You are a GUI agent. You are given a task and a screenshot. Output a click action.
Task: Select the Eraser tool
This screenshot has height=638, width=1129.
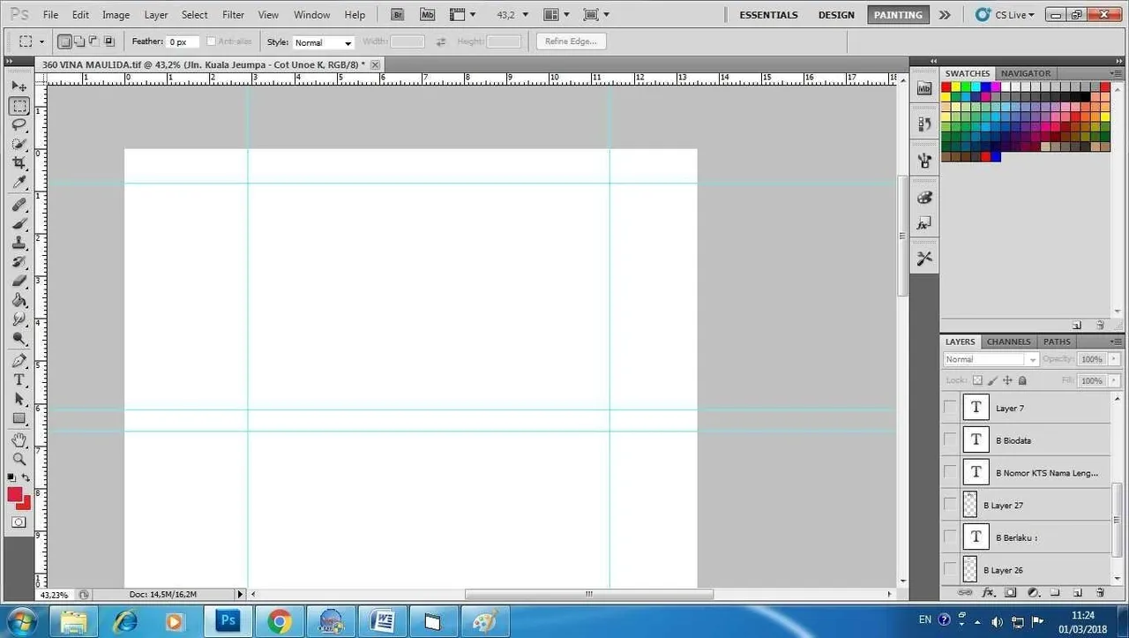tap(19, 281)
